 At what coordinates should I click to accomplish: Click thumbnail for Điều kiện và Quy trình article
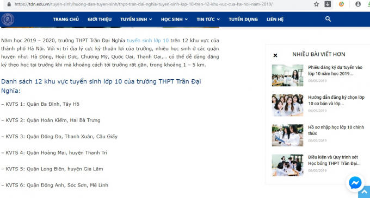coord(287,165)
